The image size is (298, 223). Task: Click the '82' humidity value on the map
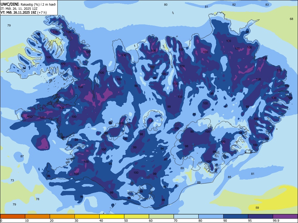click(x=234, y=4)
